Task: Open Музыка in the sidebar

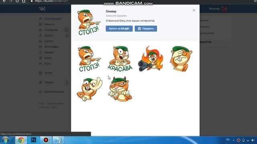Action: [49, 52]
